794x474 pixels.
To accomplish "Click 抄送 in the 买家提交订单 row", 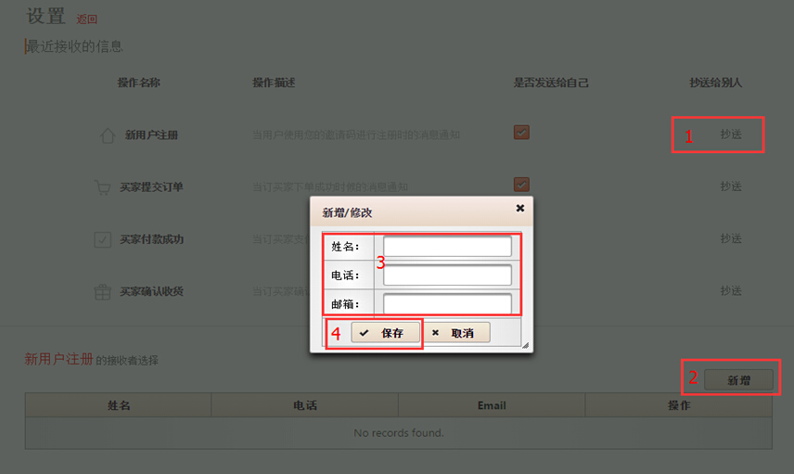I will [x=731, y=186].
